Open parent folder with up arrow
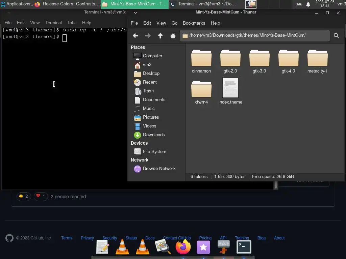The width and height of the screenshot is (346, 259). click(160, 35)
